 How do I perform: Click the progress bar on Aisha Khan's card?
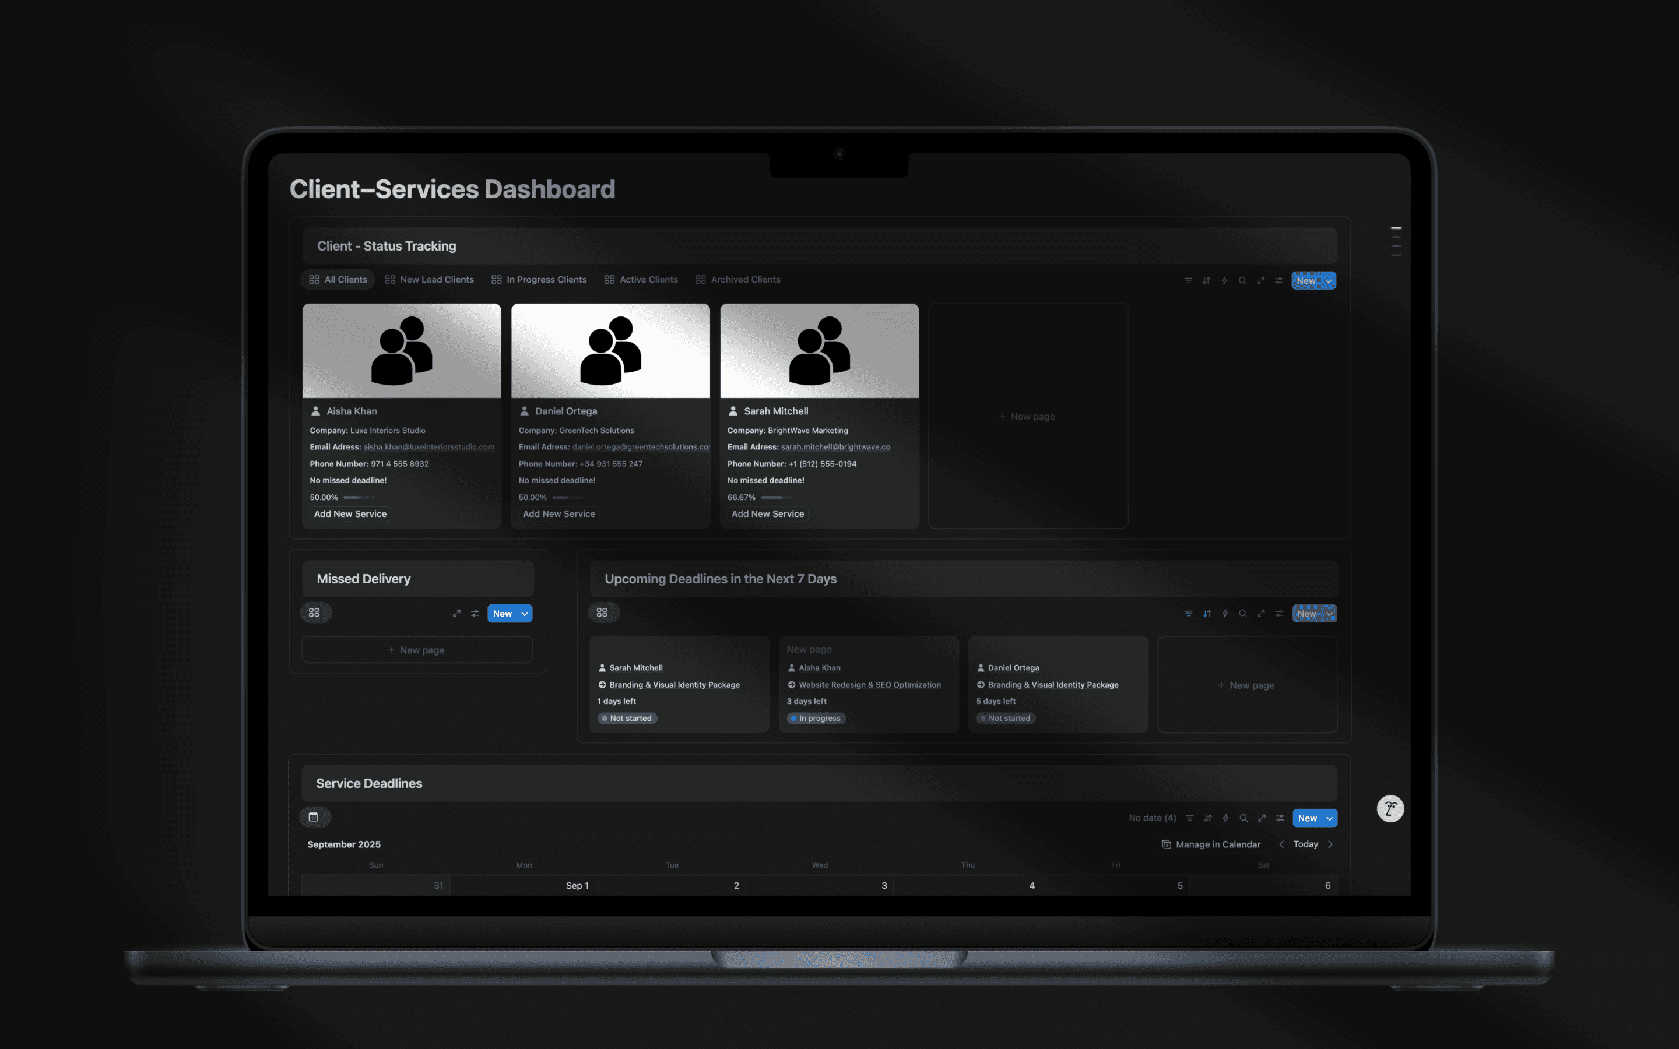(359, 498)
